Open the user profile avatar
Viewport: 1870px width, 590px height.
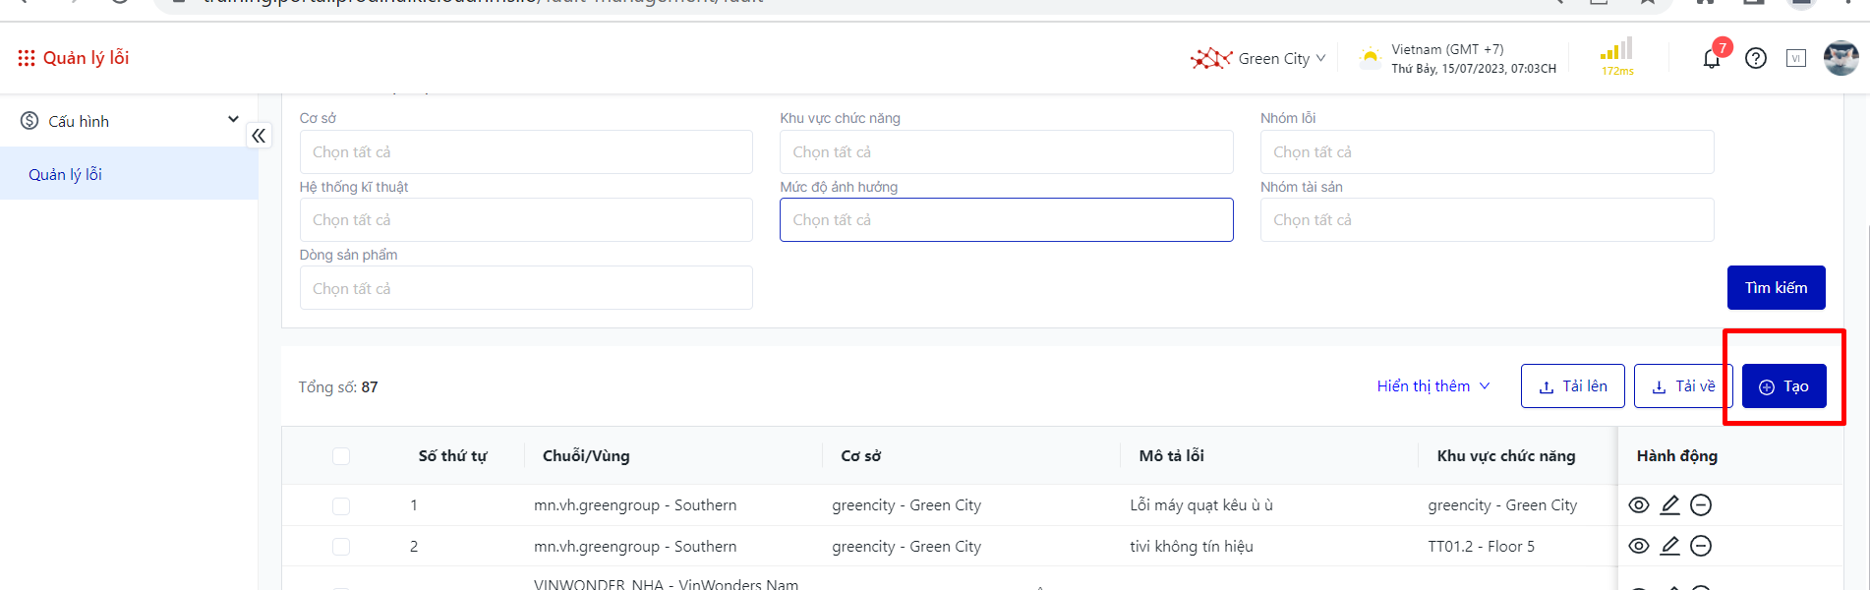1841,58
